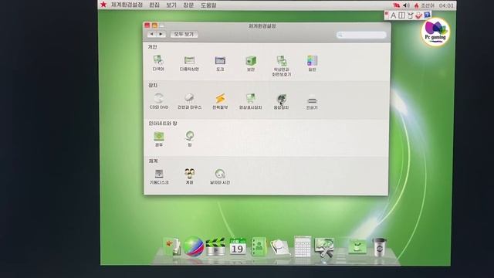Go forward with the right arrow button
This screenshot has height=278, width=494.
coord(161,34)
